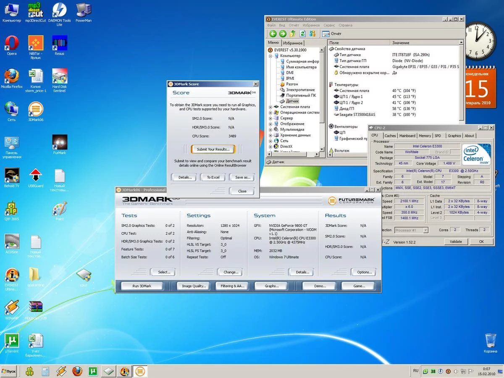Open the Hard Disk Sentinel desktop icon
504x378 pixels.
tap(60, 81)
